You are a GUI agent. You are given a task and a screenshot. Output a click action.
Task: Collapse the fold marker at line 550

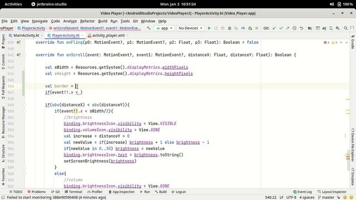(24, 111)
